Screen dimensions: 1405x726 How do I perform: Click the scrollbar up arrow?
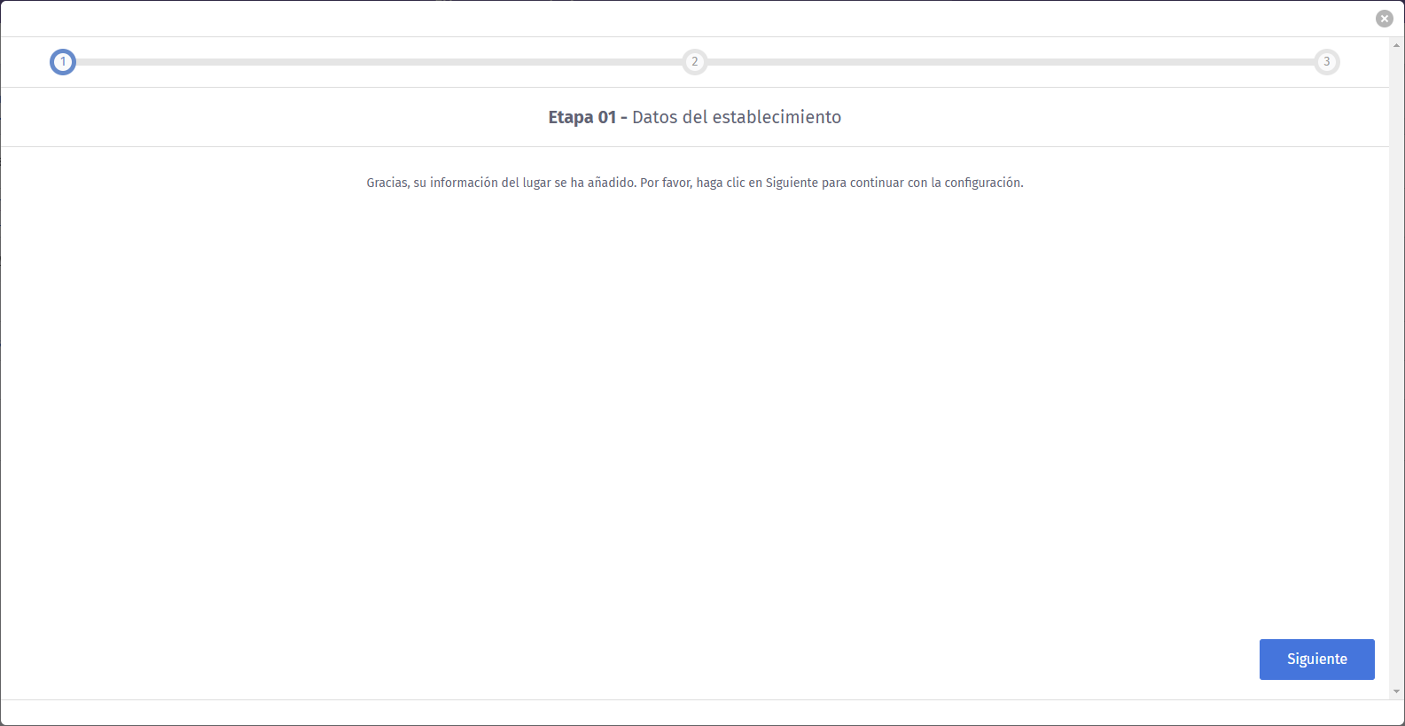tap(1397, 44)
